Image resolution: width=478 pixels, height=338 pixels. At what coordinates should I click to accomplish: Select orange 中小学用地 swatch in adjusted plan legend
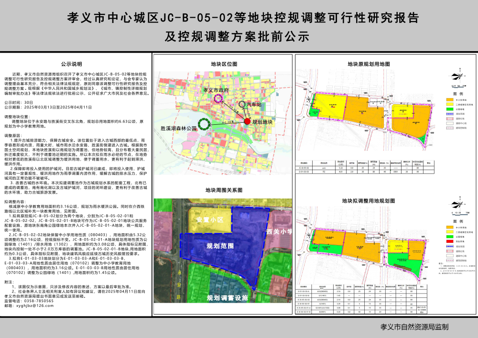pyautogui.click(x=450, y=228)
